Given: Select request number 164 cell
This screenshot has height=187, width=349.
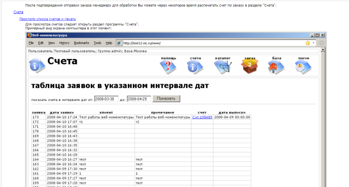Looking at the screenshot, I should [39, 160].
